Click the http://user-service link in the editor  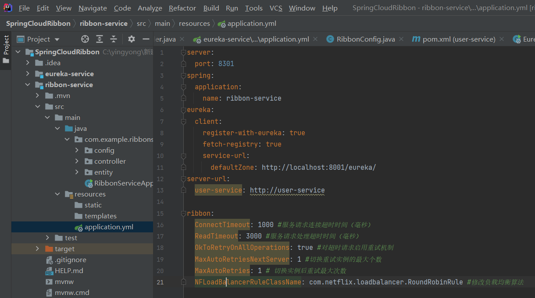[x=287, y=190]
